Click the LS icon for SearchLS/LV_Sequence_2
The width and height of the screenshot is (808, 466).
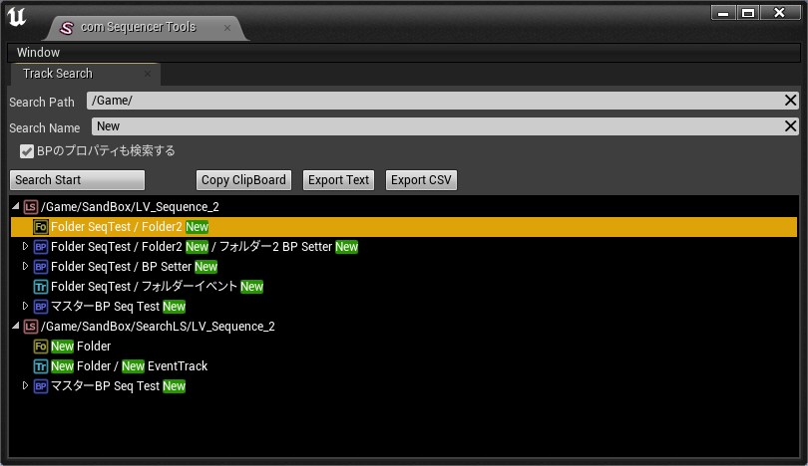(31, 327)
